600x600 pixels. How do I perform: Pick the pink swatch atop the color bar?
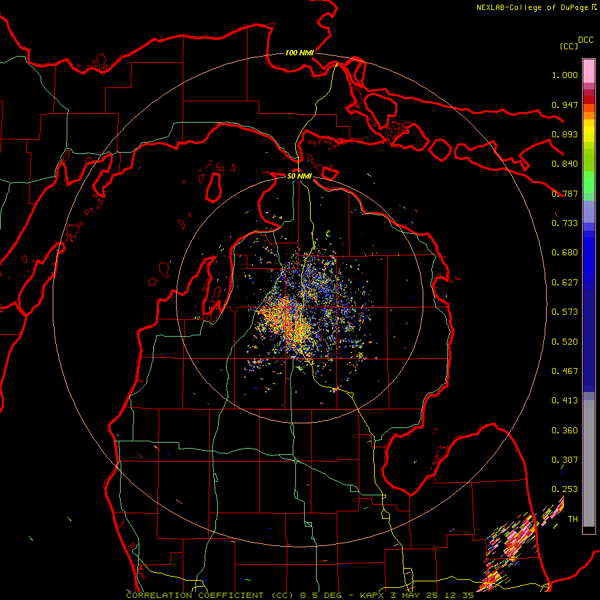point(589,71)
